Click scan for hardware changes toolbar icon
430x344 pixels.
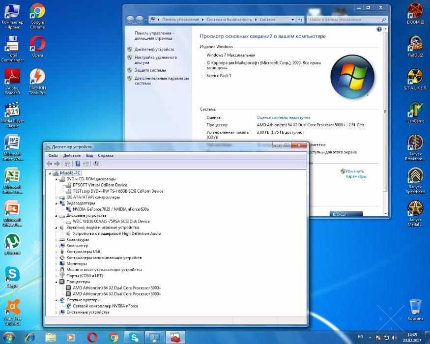tap(96, 164)
